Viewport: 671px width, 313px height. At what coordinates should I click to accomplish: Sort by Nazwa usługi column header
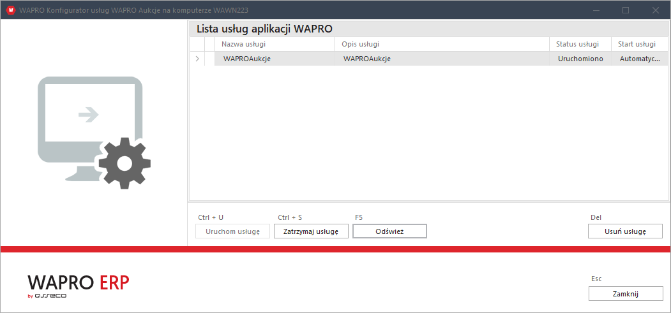(x=275, y=44)
